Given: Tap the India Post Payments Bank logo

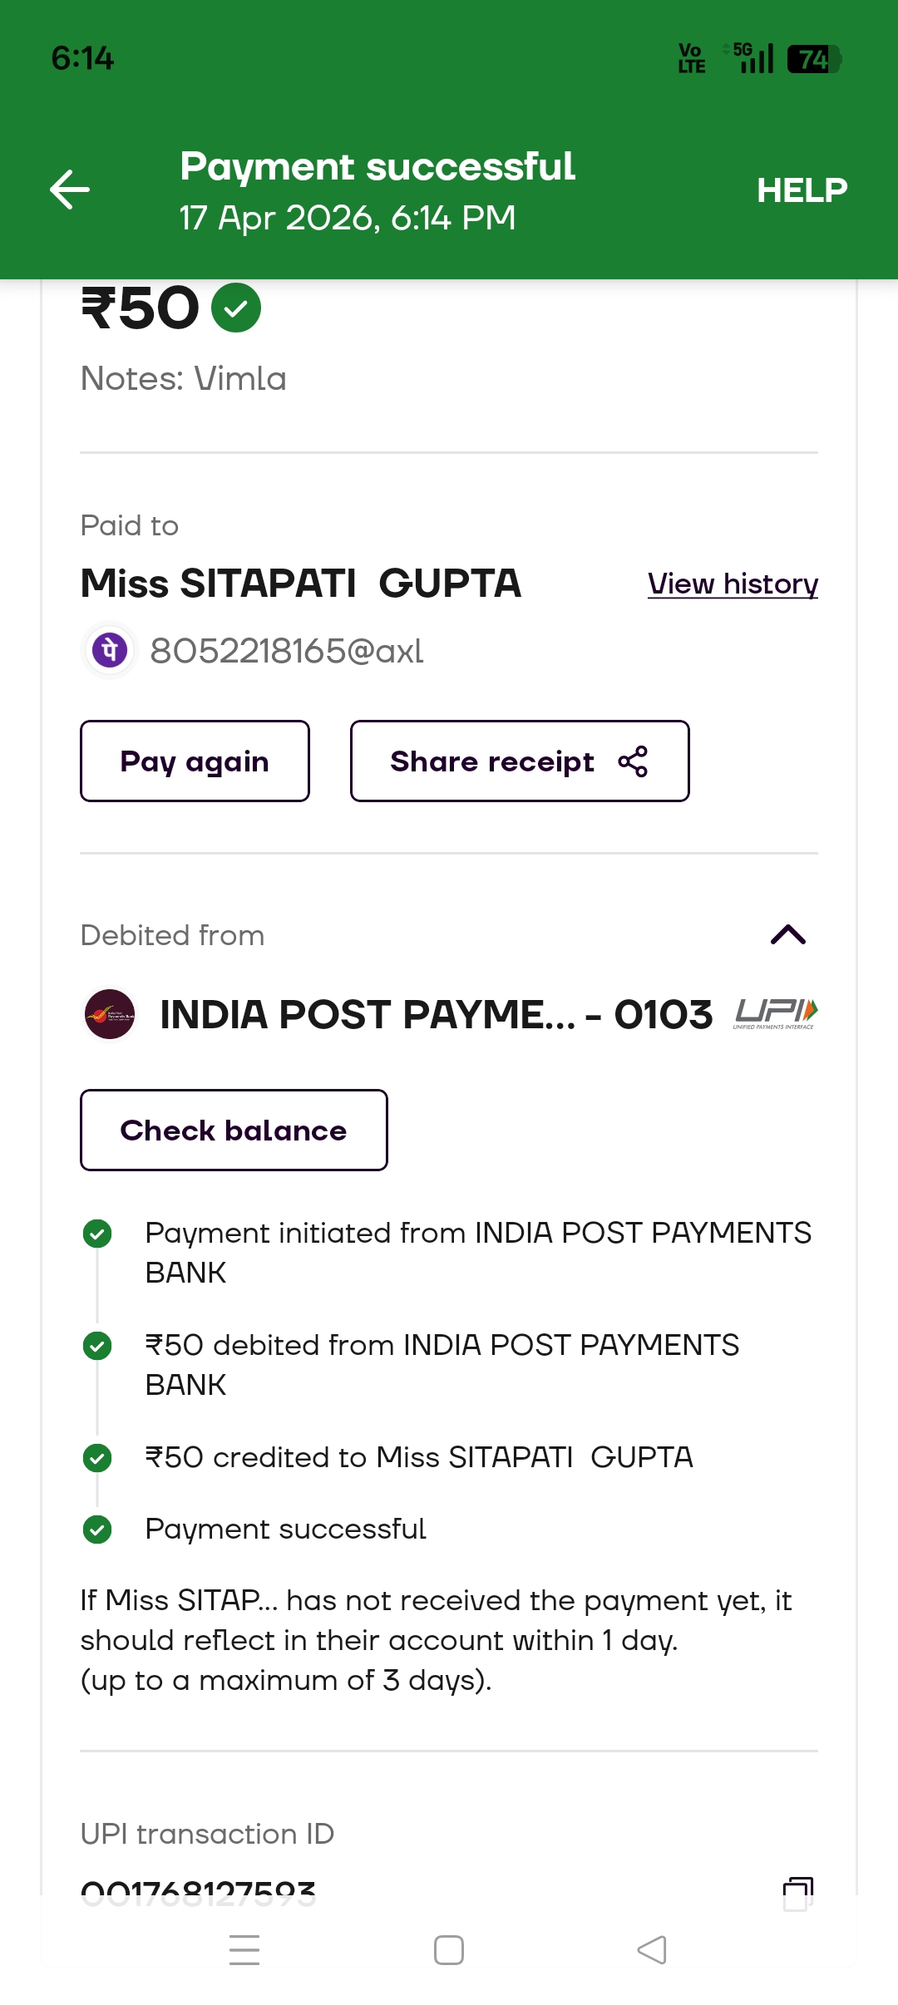Looking at the screenshot, I should coord(110,1014).
